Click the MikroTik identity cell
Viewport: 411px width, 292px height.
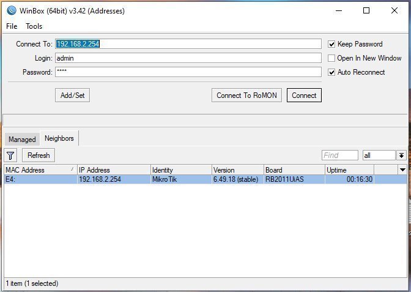tap(181, 179)
